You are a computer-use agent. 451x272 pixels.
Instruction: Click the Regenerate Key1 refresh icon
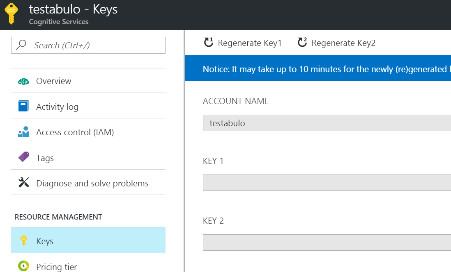(x=209, y=42)
